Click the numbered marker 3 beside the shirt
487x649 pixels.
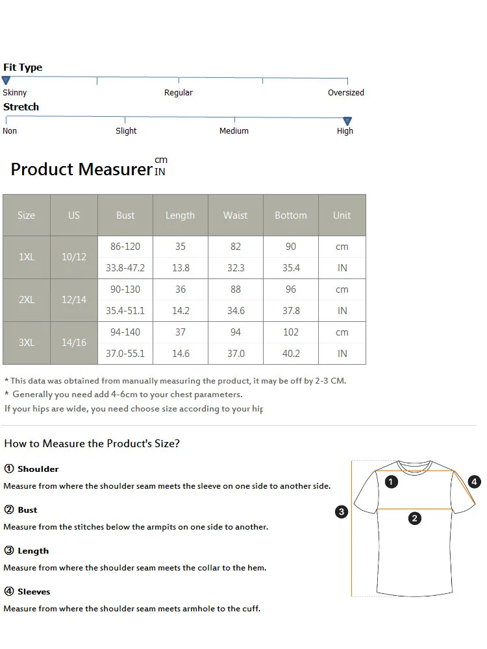(x=342, y=511)
